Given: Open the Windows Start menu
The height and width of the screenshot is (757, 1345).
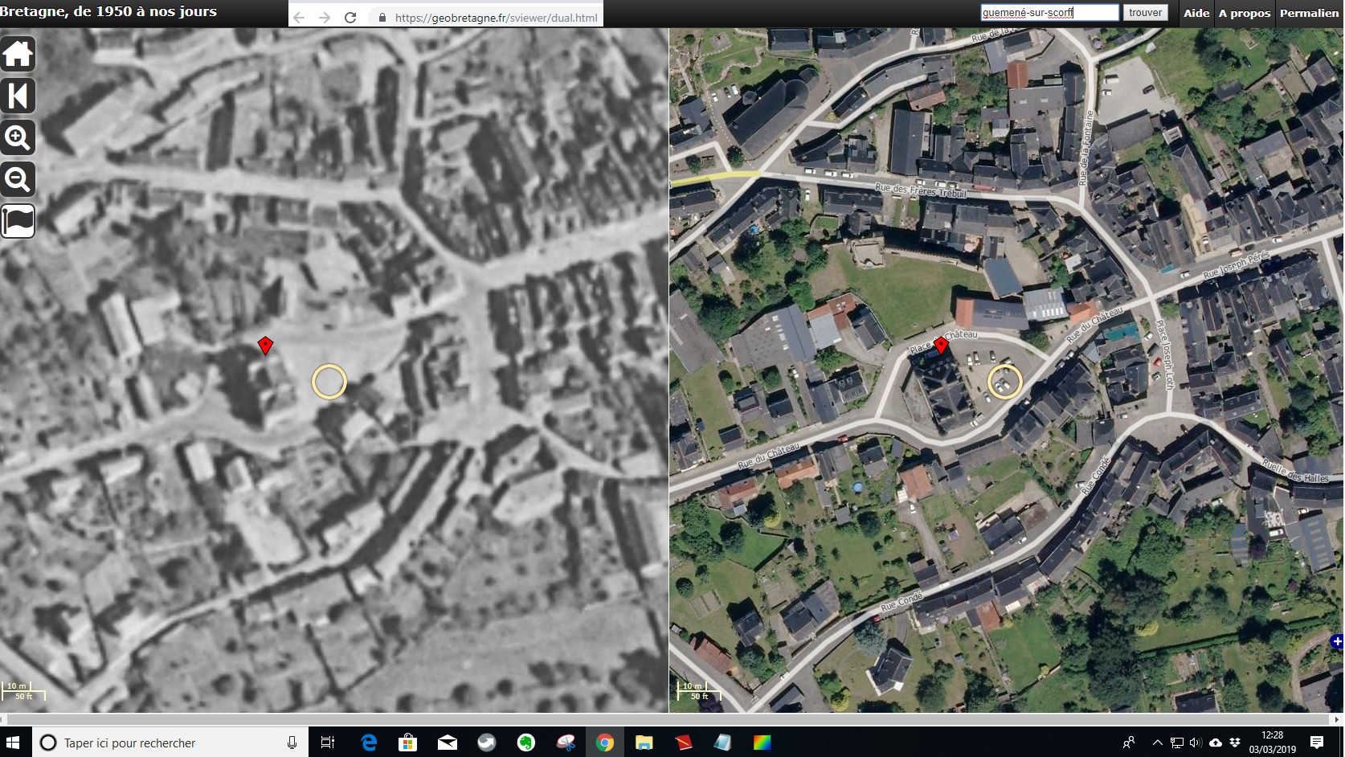Looking at the screenshot, I should (14, 743).
